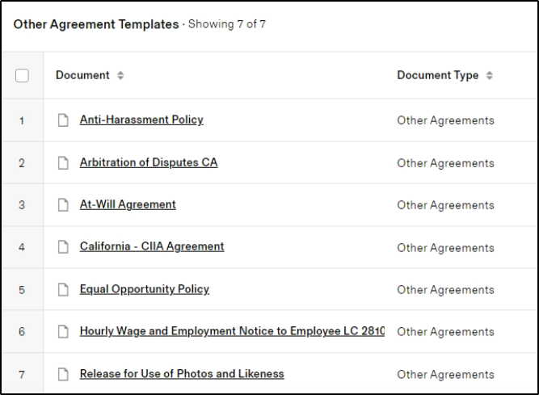Click the file icon next to Release for Use of Photos
Image resolution: width=539 pixels, height=395 pixels.
pos(63,374)
